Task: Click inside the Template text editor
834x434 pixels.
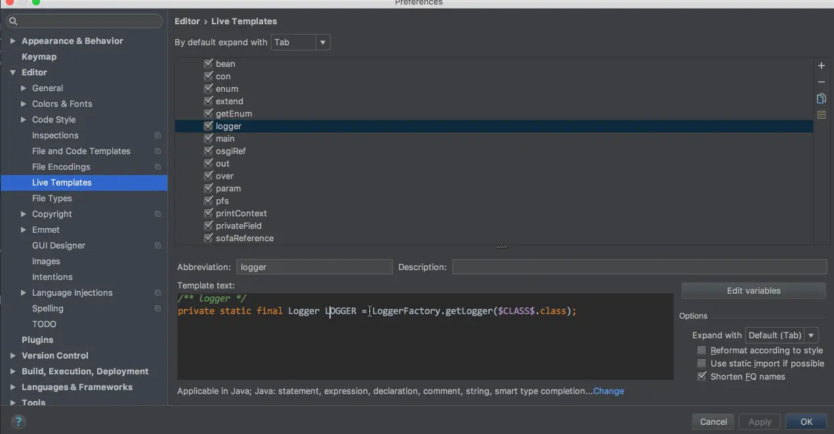Action: (x=425, y=336)
